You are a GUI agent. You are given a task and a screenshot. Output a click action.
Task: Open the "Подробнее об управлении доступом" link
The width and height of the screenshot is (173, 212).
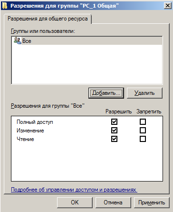pos(74,190)
